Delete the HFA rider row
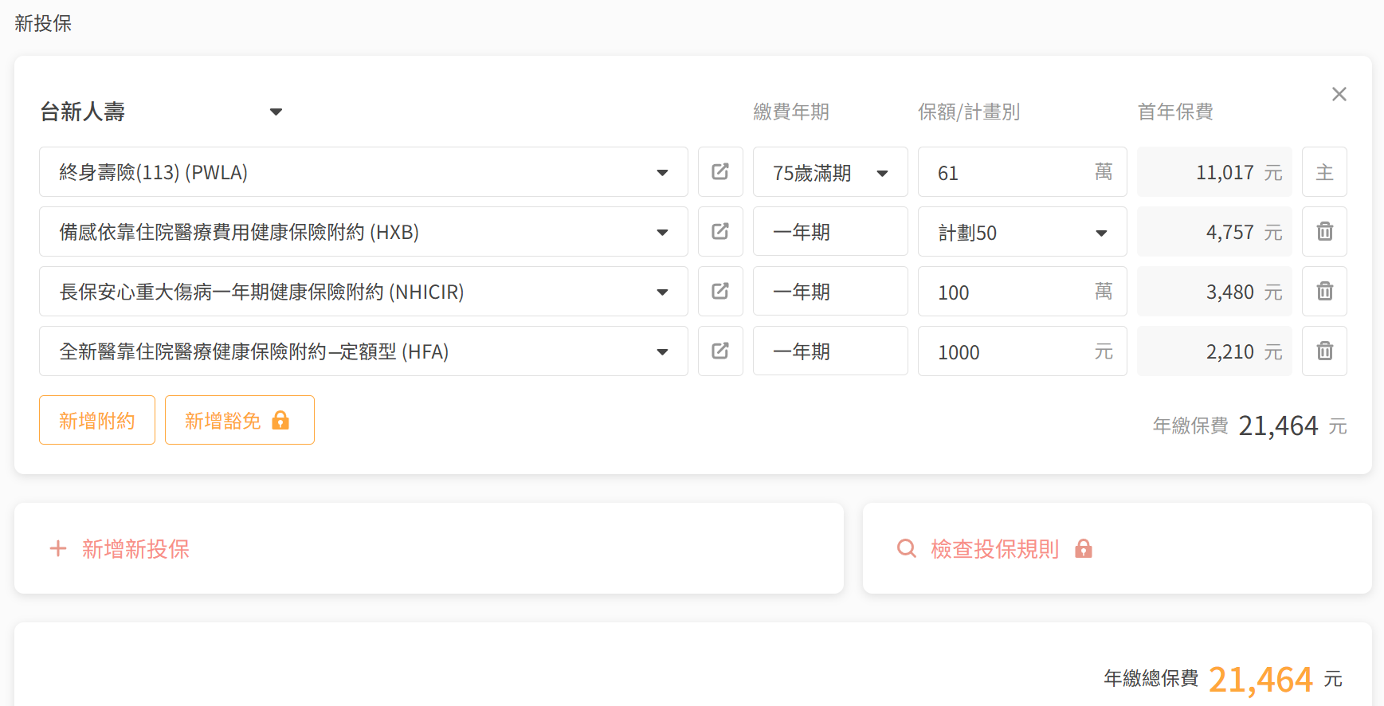This screenshot has height=706, width=1384. point(1324,351)
